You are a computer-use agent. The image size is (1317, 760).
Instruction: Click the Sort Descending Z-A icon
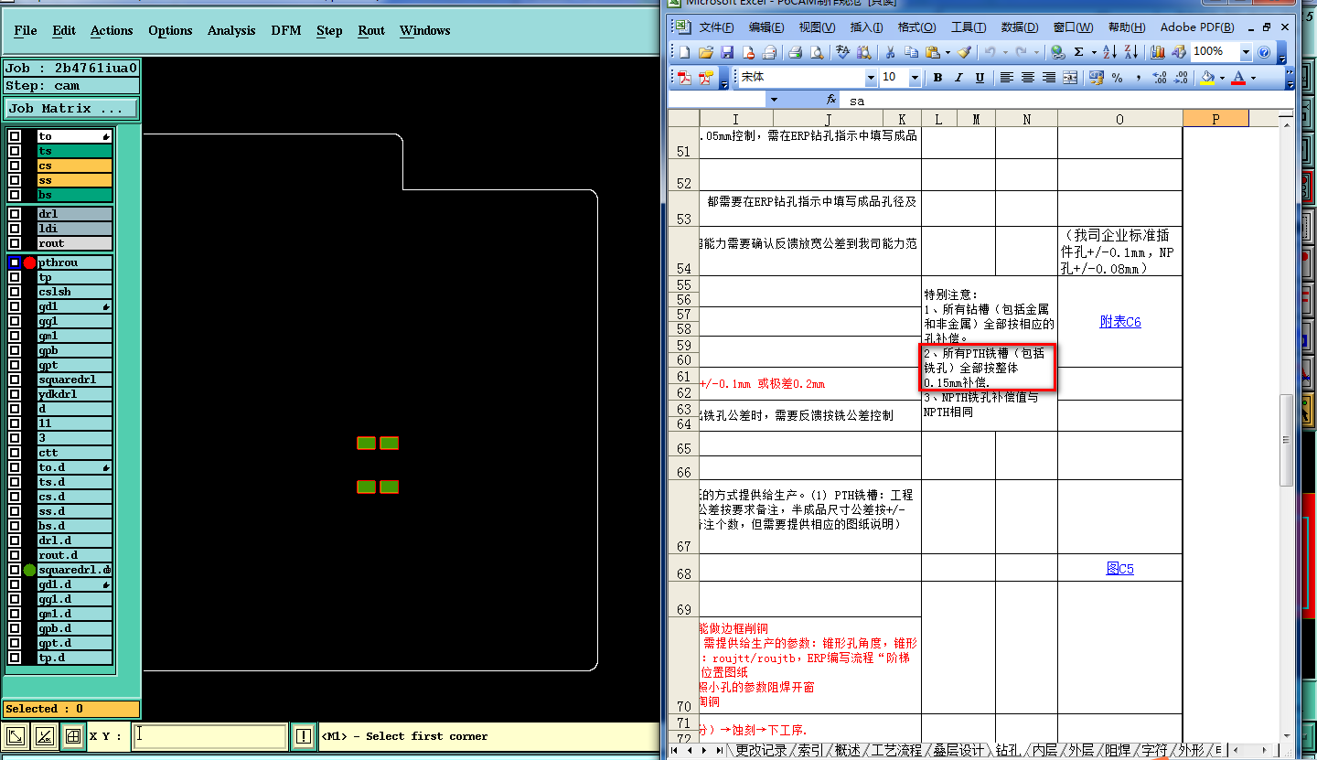1130,52
